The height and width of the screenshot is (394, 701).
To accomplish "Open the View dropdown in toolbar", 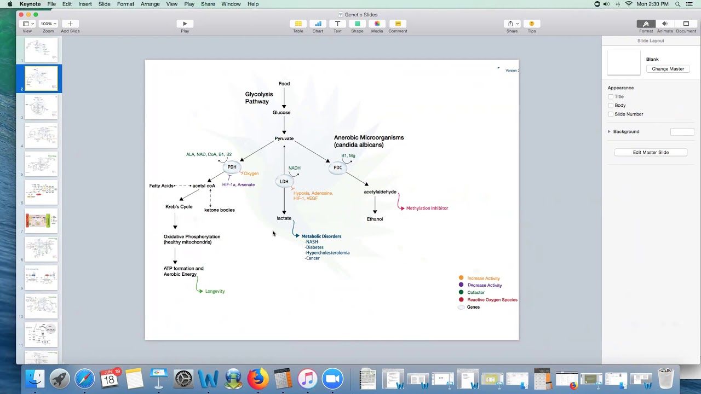I will (27, 24).
